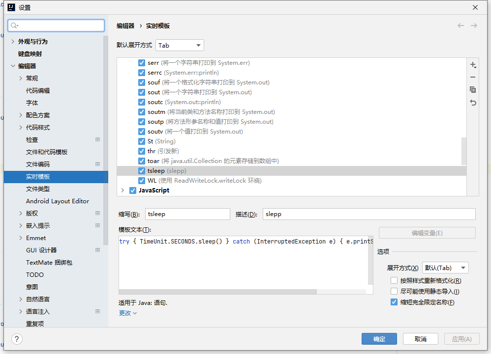Click the 应用(A) button
Screen dimensions: 491x354
[461, 339]
